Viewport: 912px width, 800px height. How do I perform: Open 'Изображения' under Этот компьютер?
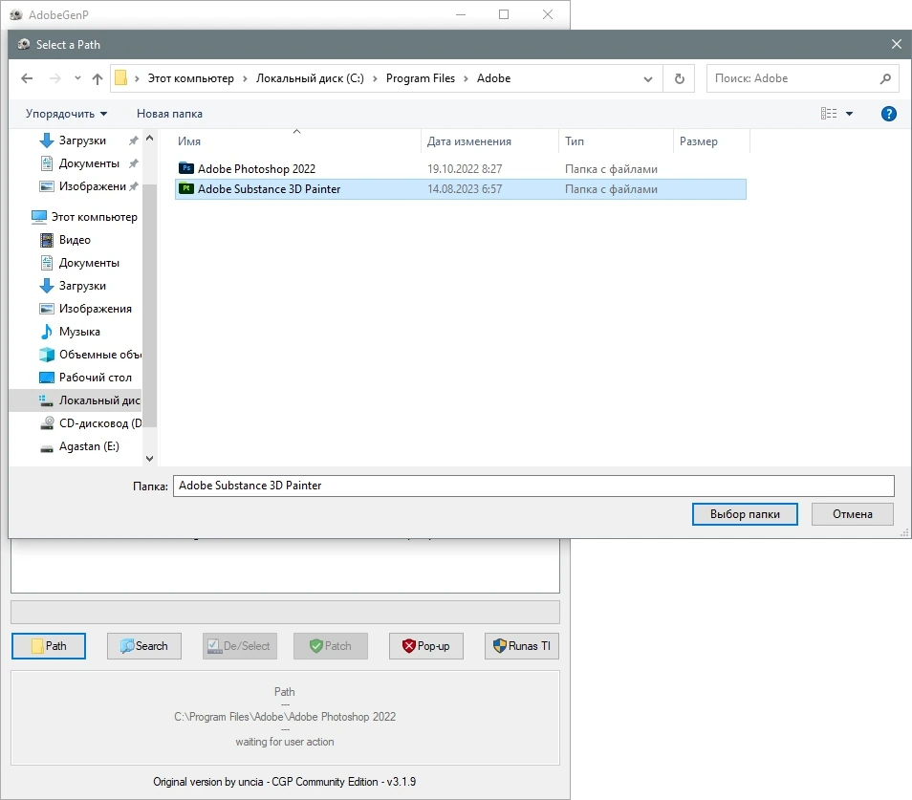[x=95, y=309]
